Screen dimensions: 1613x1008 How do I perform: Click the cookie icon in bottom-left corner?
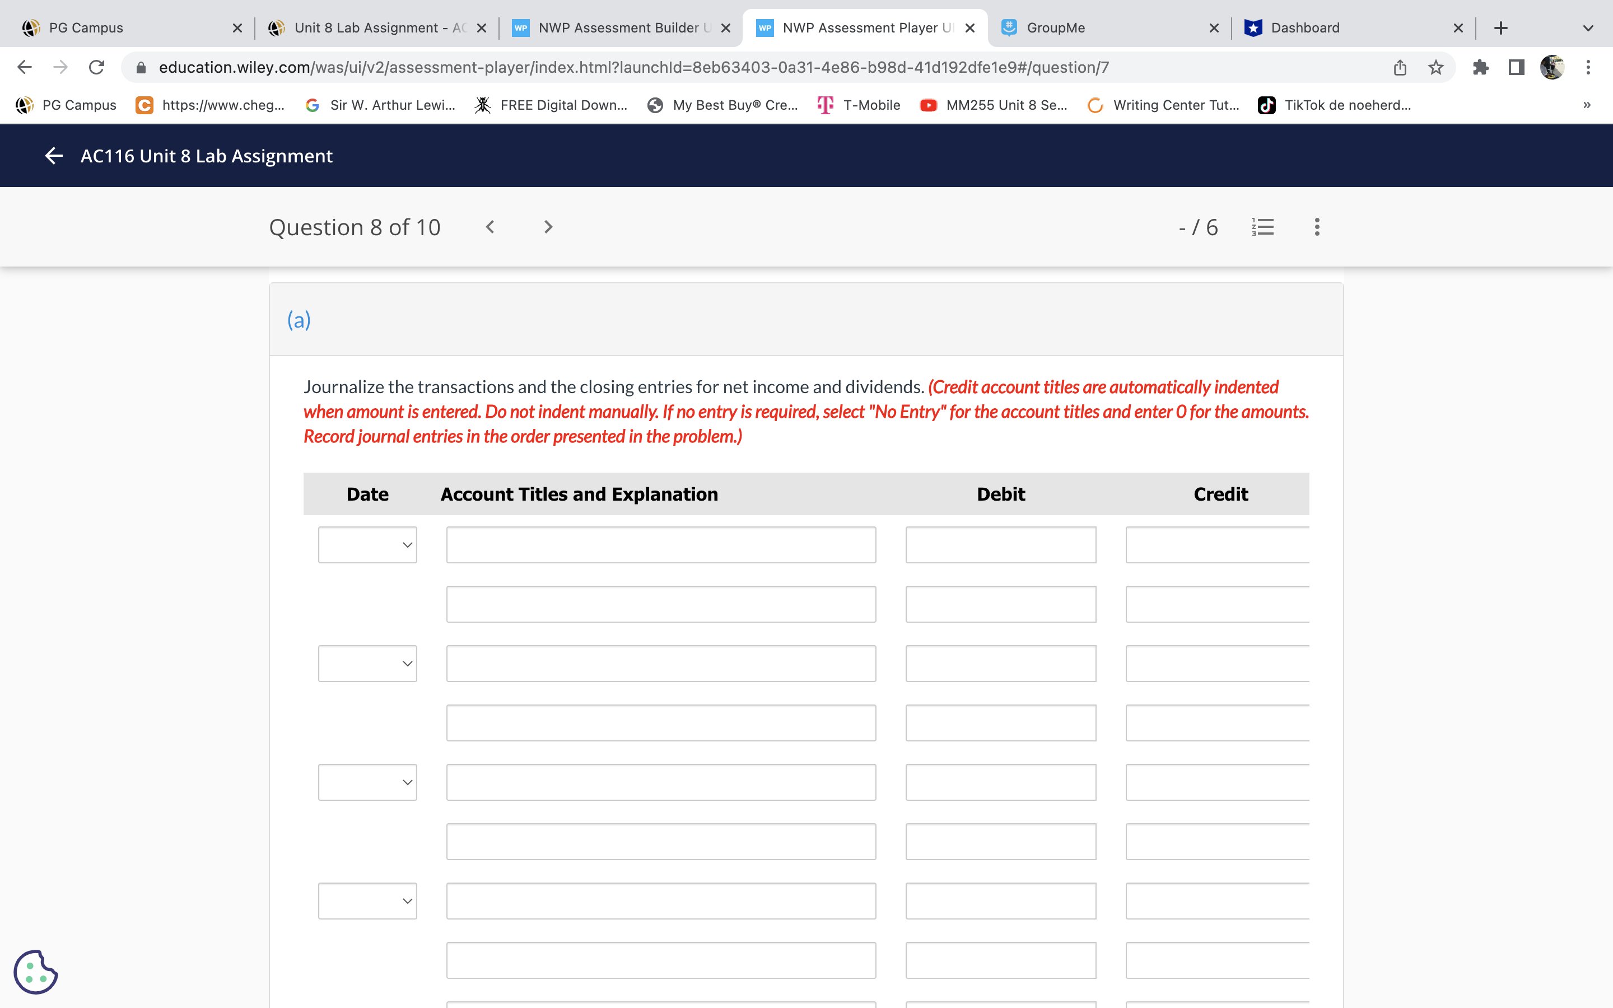coord(36,972)
